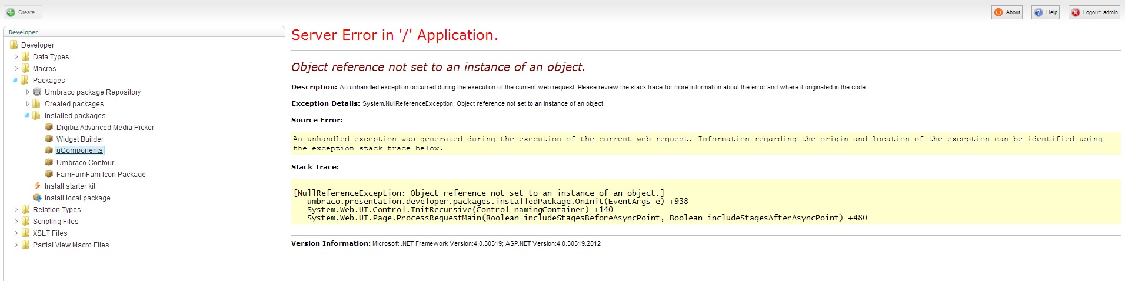Click the Umbraco package Repository icon
The width and height of the screenshot is (1125, 281).
click(37, 92)
